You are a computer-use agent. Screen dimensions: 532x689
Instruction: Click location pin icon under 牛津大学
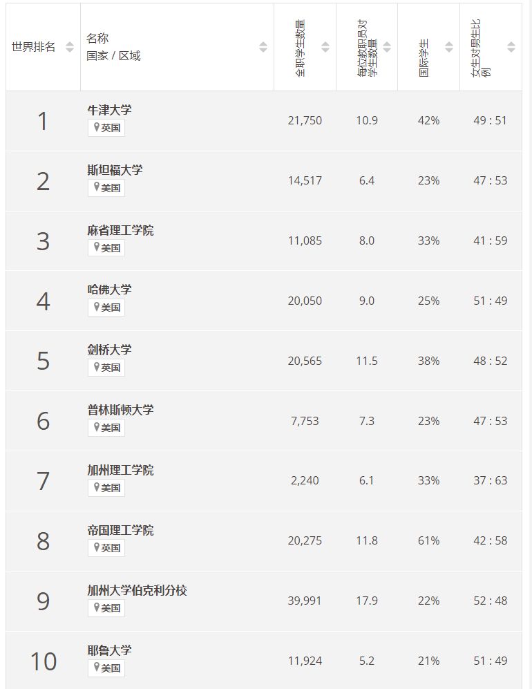pyautogui.click(x=97, y=127)
